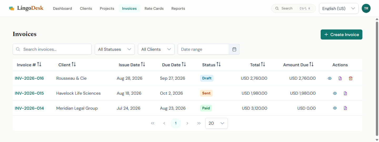Open the date range calendar picker
The height and width of the screenshot is (142, 379).
point(234,49)
